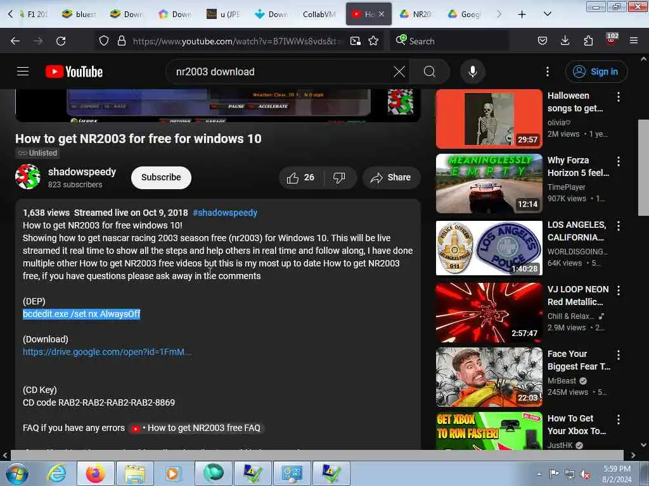The height and width of the screenshot is (486, 649).
Task: Switch to u (JPE tab
Action: [x=224, y=14]
